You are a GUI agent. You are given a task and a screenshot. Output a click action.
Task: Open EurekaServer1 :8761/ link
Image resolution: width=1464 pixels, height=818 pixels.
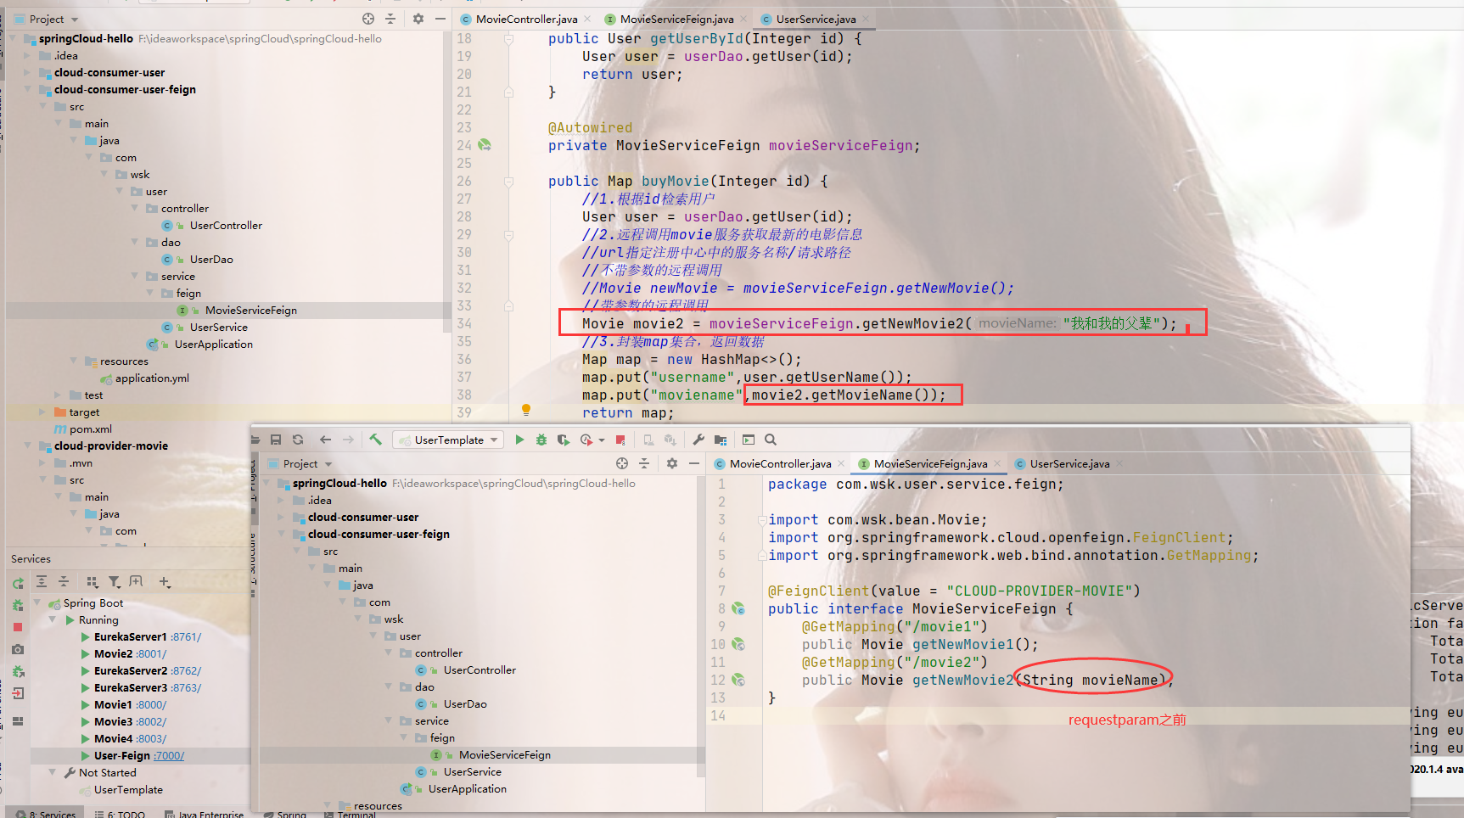[186, 637]
